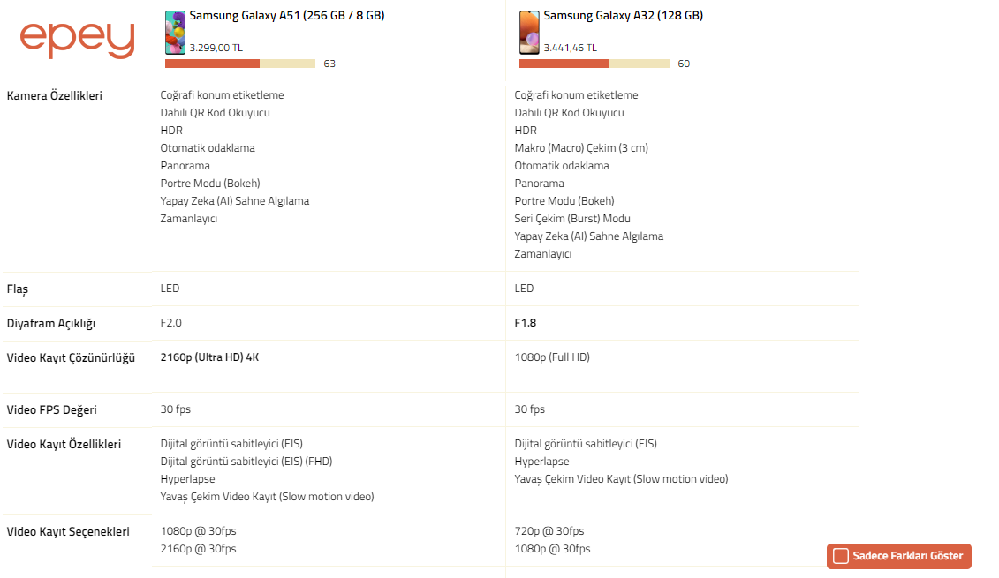Open Samsung Galaxy A32 (128 GB) title

pos(623,16)
